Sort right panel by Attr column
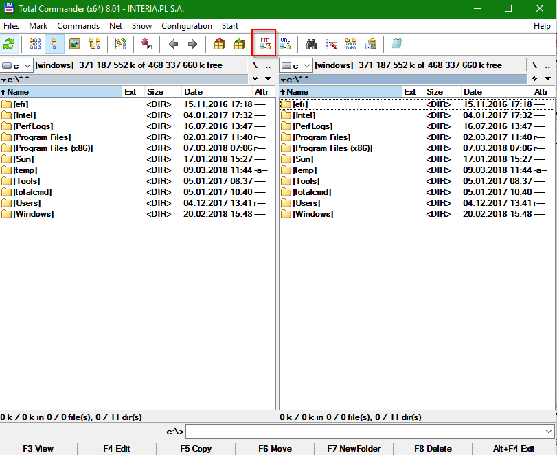 543,92
